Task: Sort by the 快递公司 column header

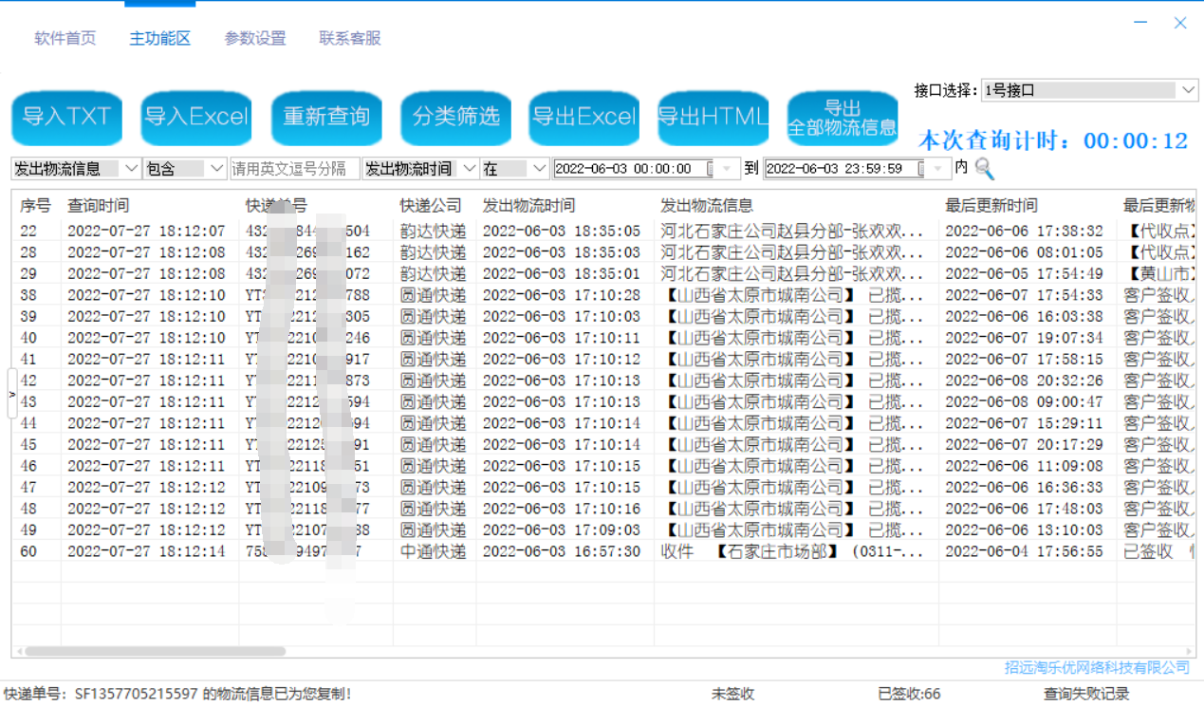Action: click(x=431, y=206)
